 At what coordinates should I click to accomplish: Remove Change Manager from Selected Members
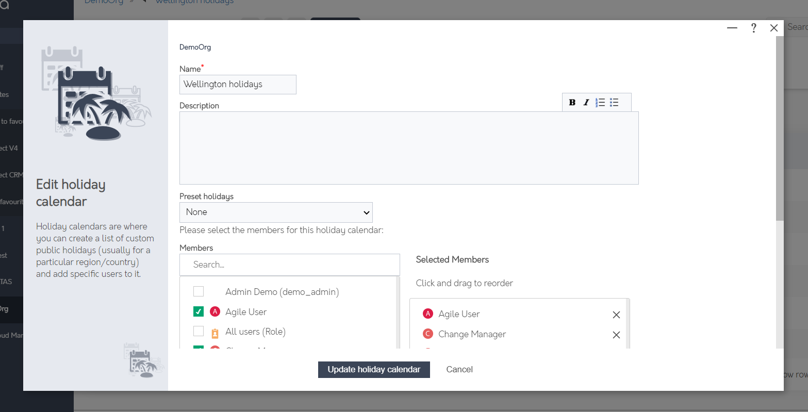[616, 335]
